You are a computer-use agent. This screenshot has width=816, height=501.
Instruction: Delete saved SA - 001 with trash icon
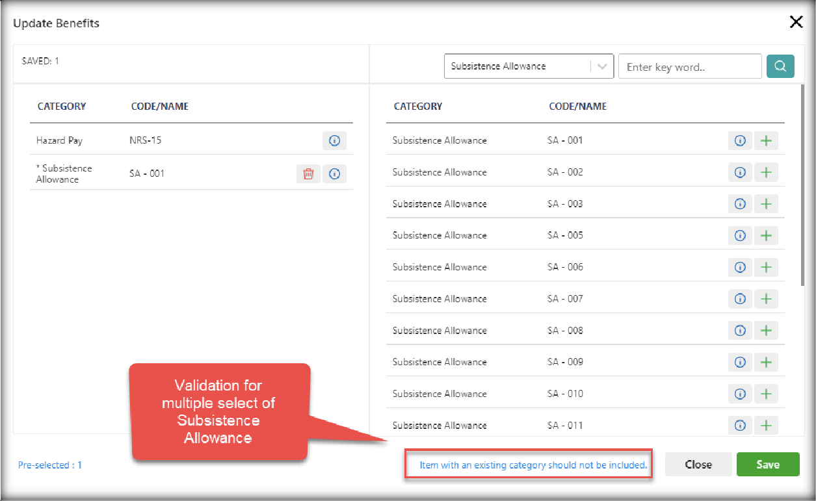point(309,173)
